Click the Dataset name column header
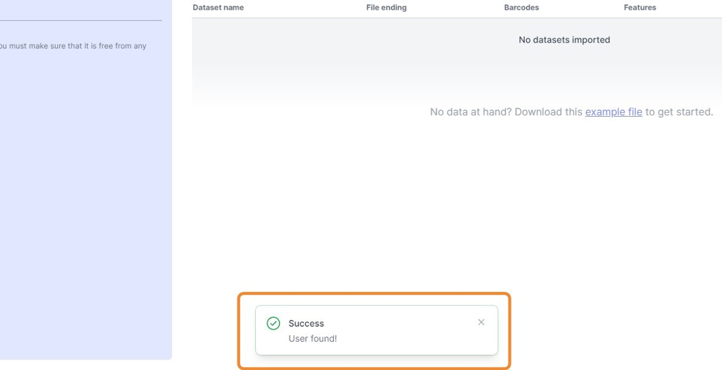The image size is (722, 370). 218,8
